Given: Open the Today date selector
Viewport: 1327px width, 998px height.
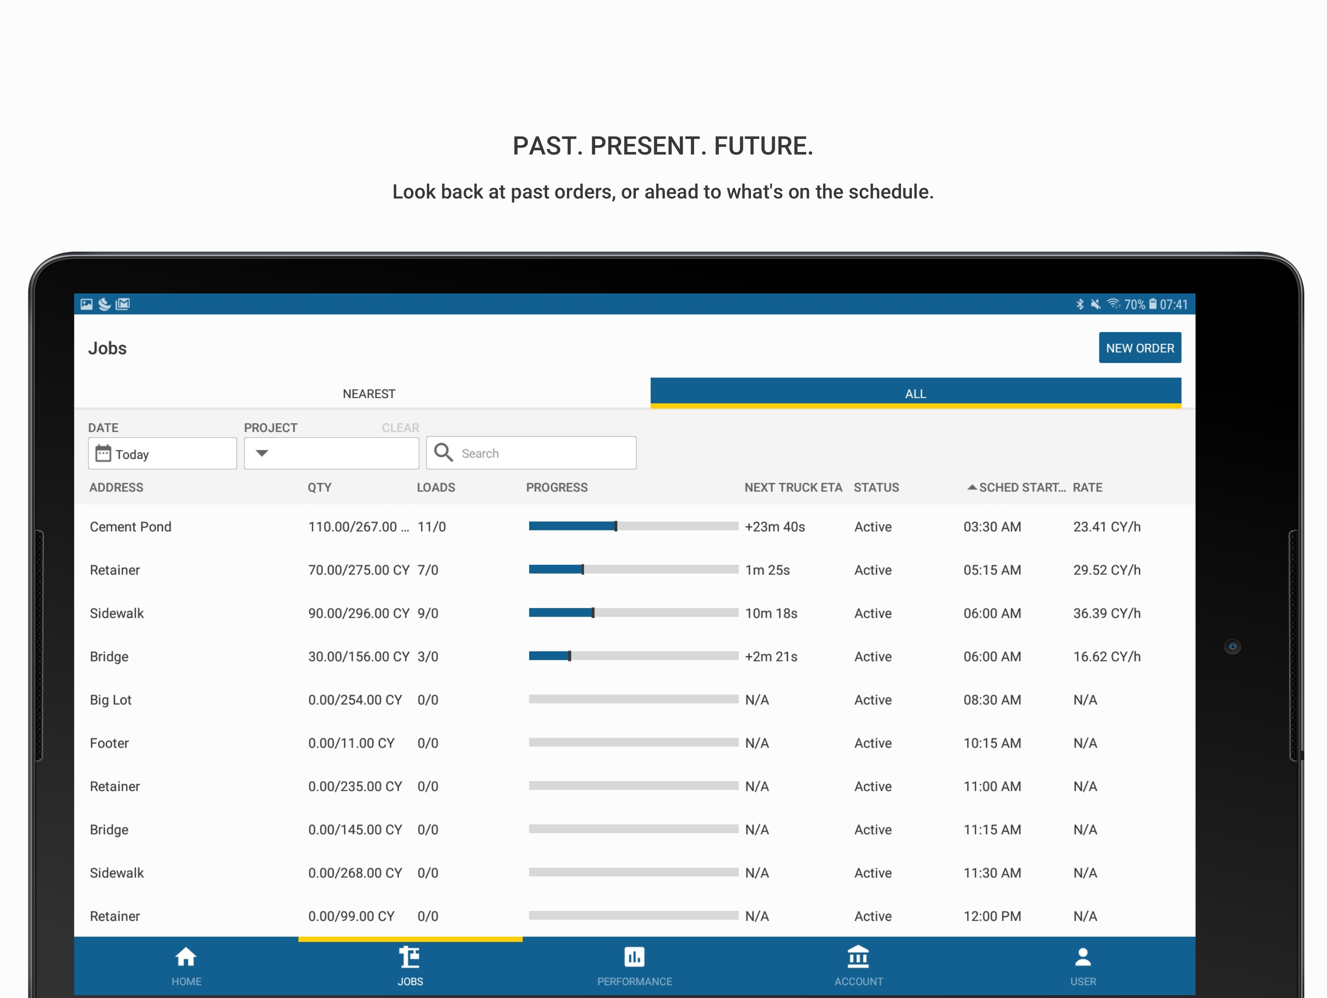Looking at the screenshot, I should pyautogui.click(x=162, y=454).
